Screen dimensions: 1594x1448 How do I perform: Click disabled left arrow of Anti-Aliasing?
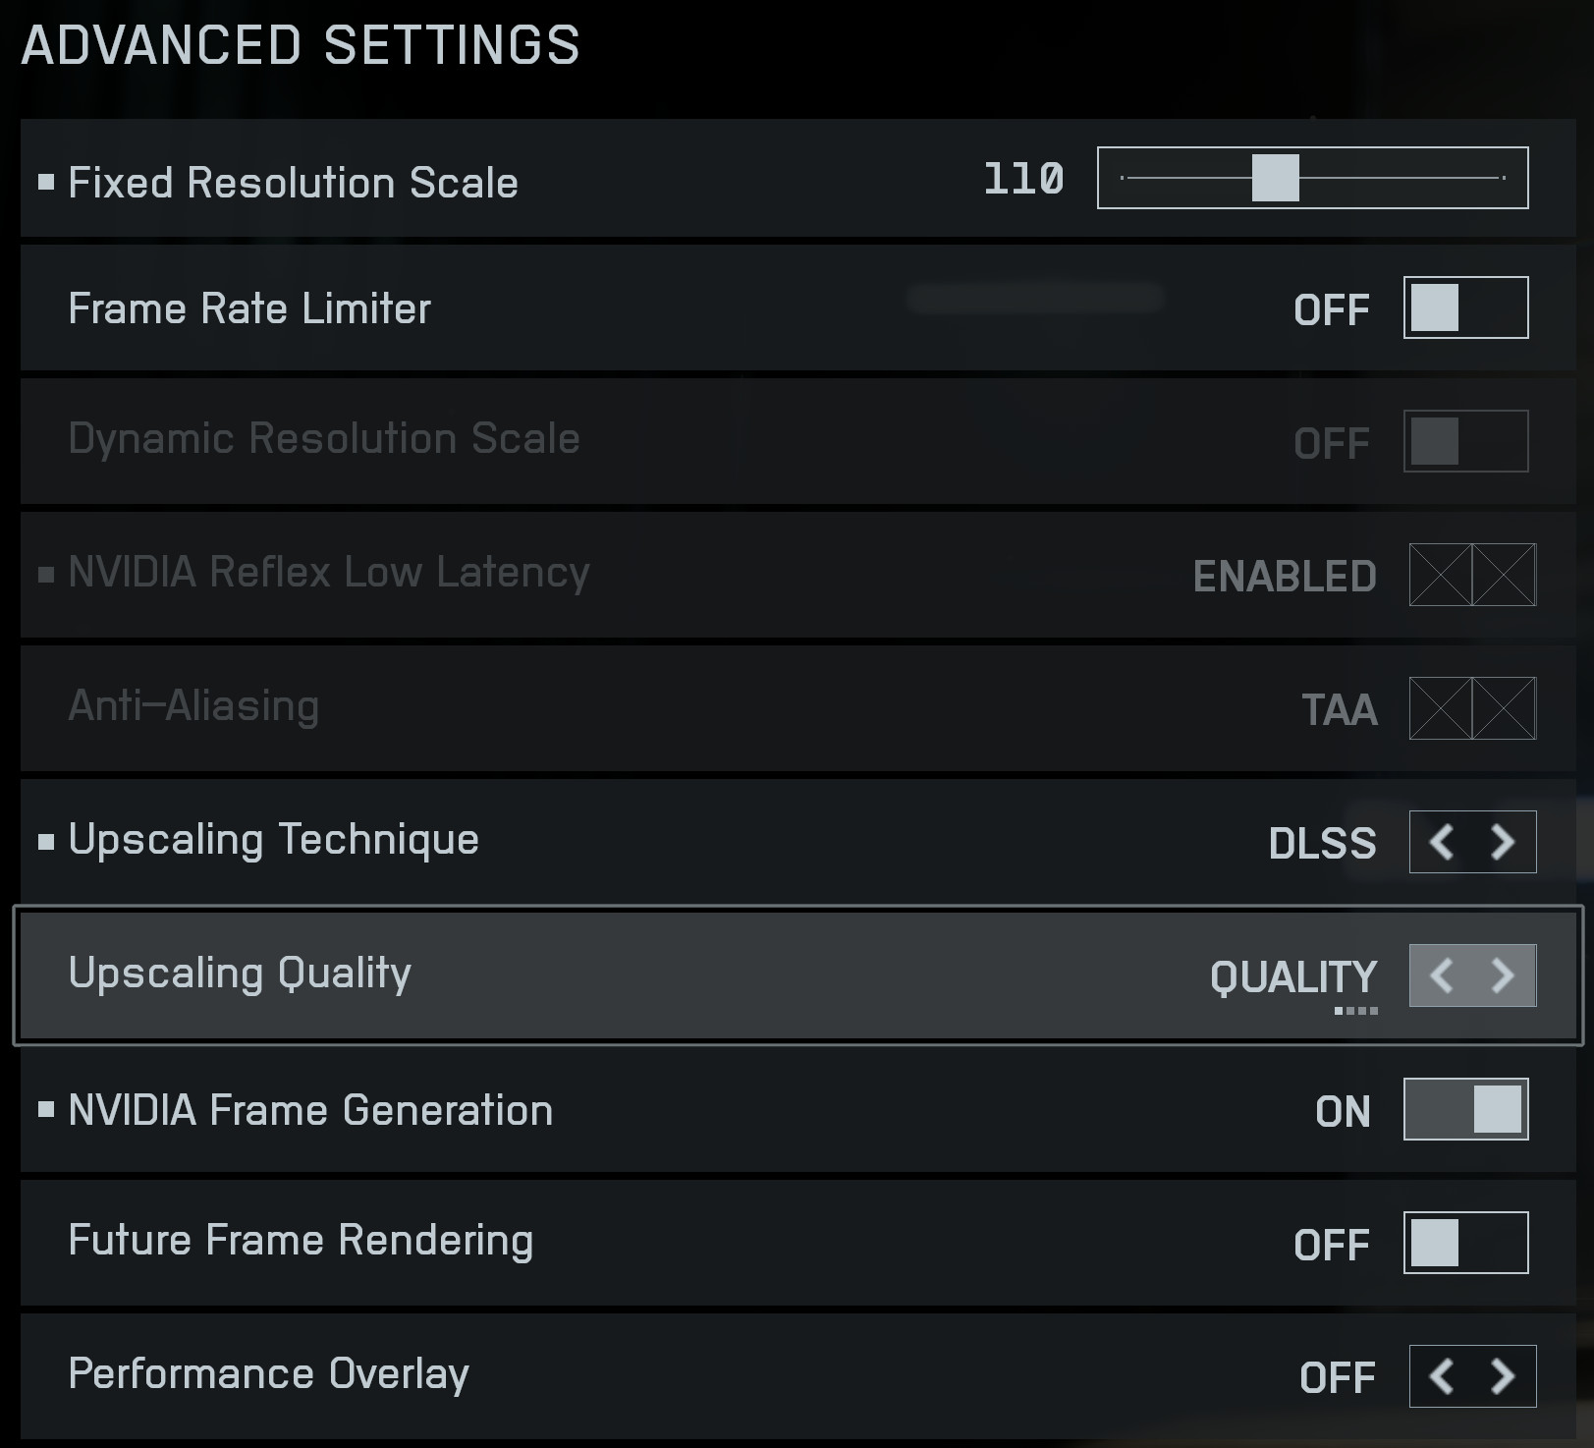[x=1441, y=708]
